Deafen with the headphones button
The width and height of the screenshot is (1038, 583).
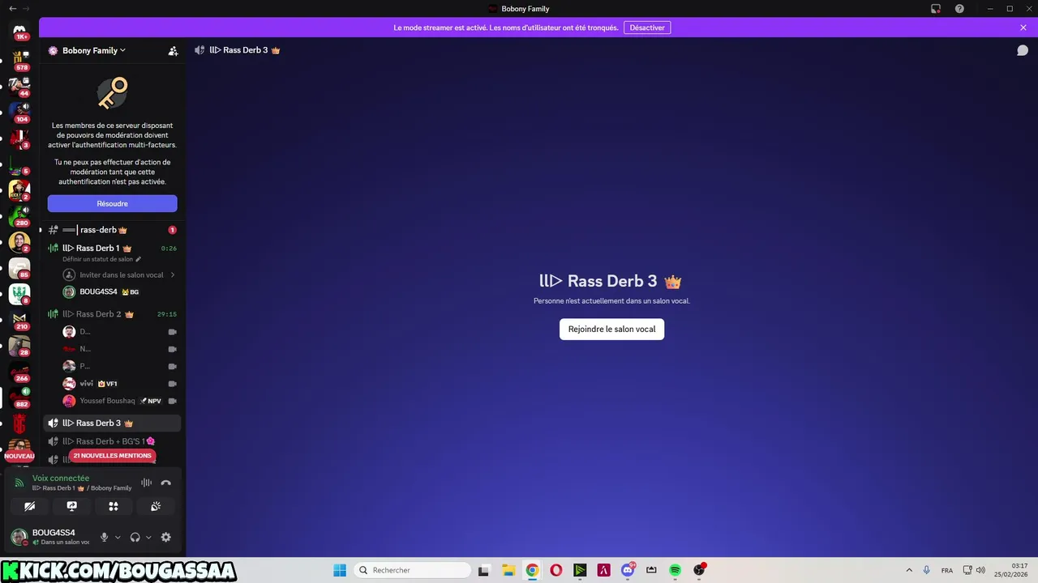[135, 537]
